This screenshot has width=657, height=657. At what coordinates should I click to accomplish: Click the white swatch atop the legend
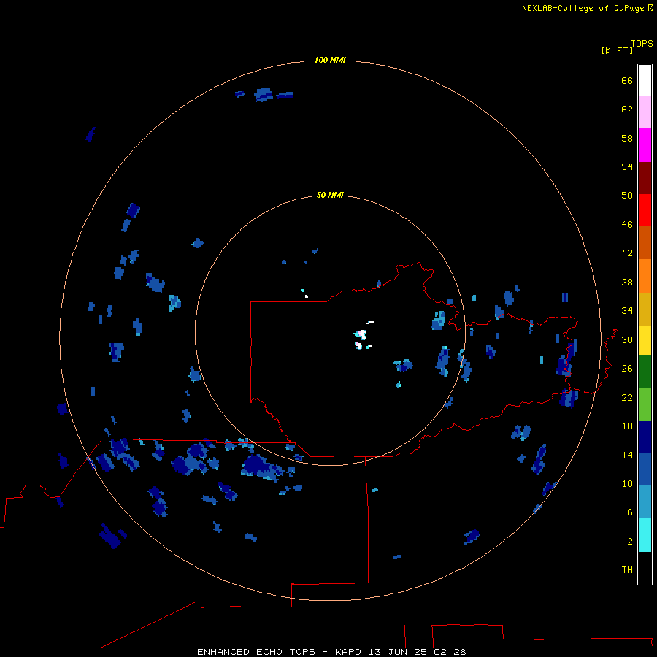point(645,80)
